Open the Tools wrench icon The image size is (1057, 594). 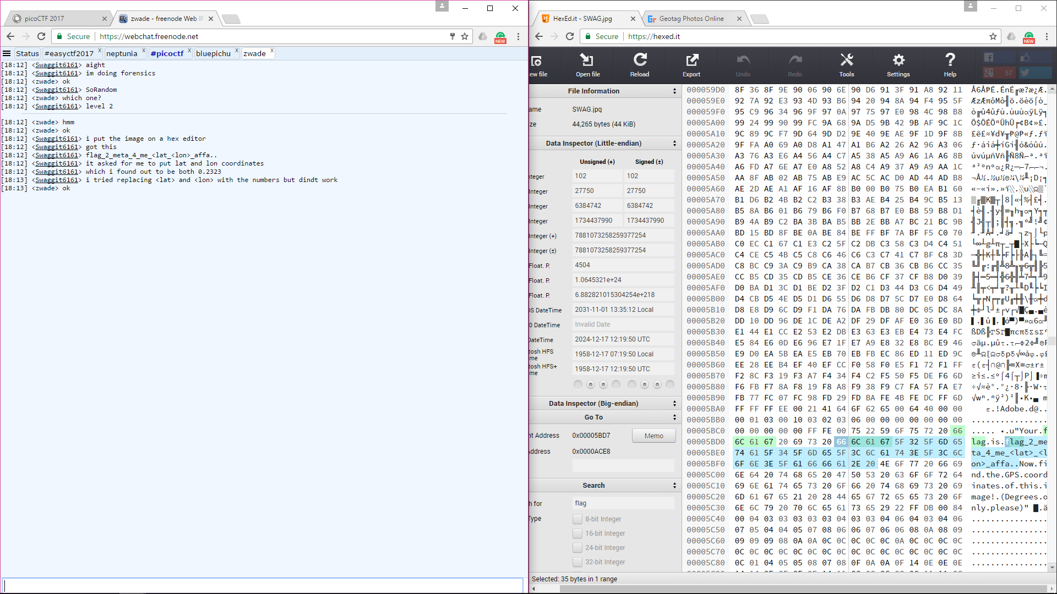(847, 59)
